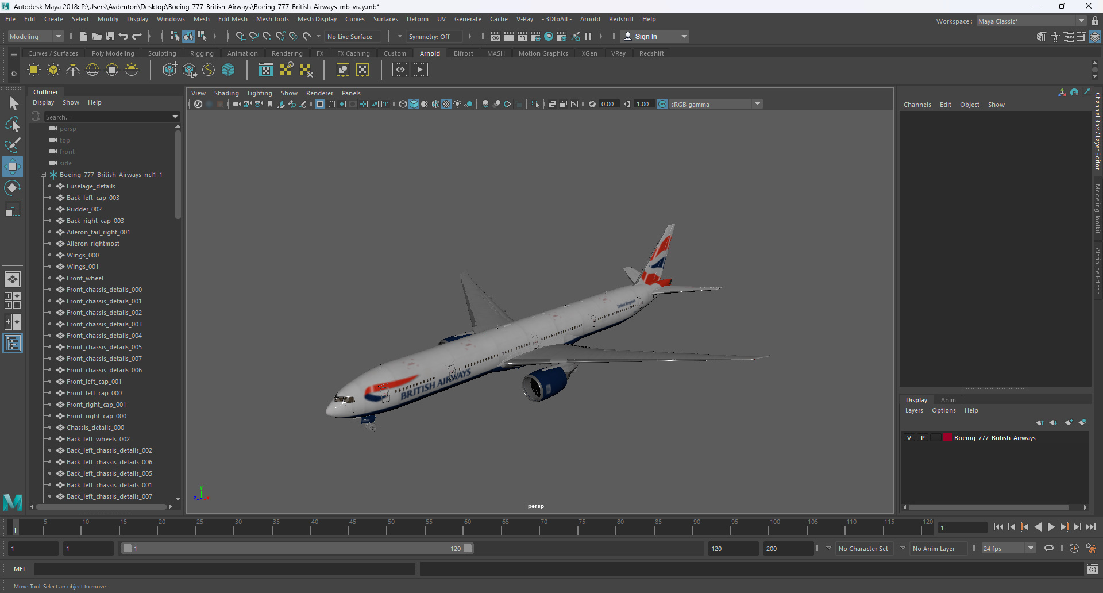
Task: Click the time range slider bar
Action: [298, 548]
